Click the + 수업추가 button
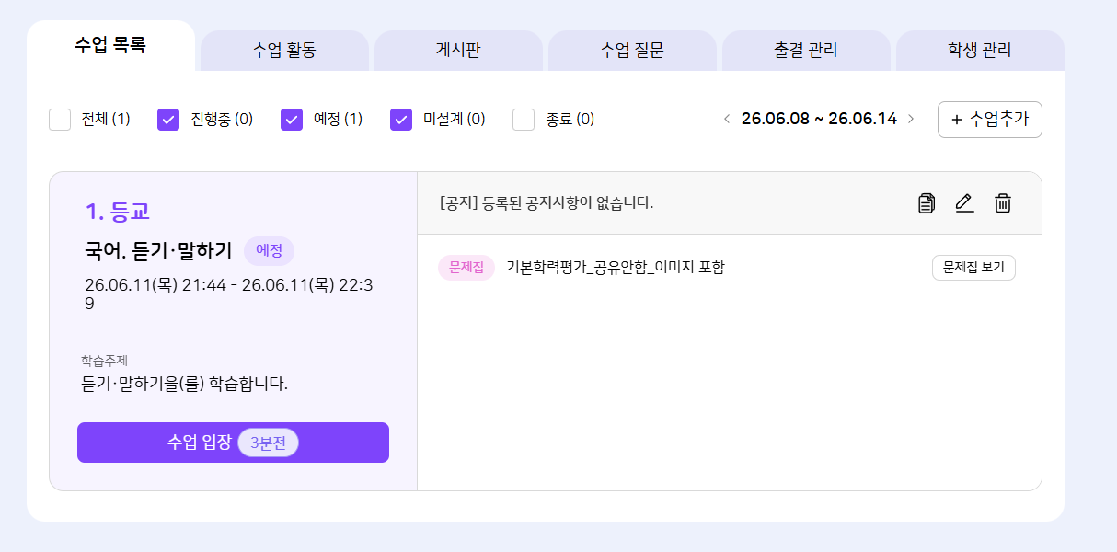The width and height of the screenshot is (1117, 552). click(990, 120)
